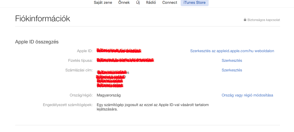
Task: Go to the Connect tab
Action: [x=170, y=3]
